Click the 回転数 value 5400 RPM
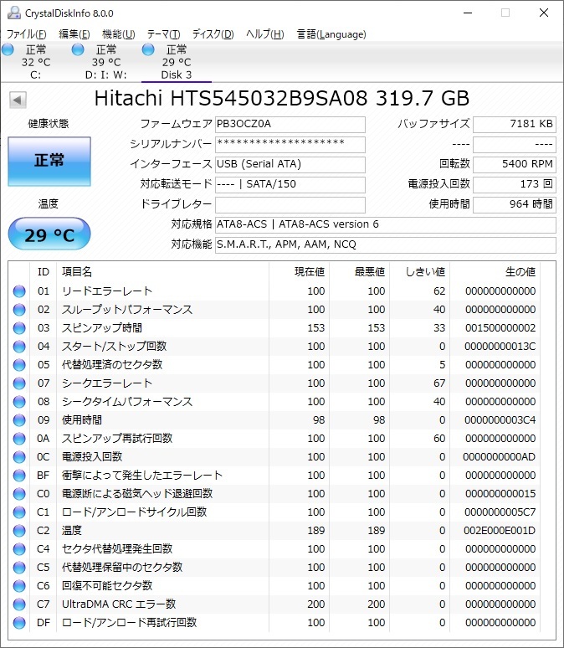Screen dimensions: 564x648 [x=515, y=164]
